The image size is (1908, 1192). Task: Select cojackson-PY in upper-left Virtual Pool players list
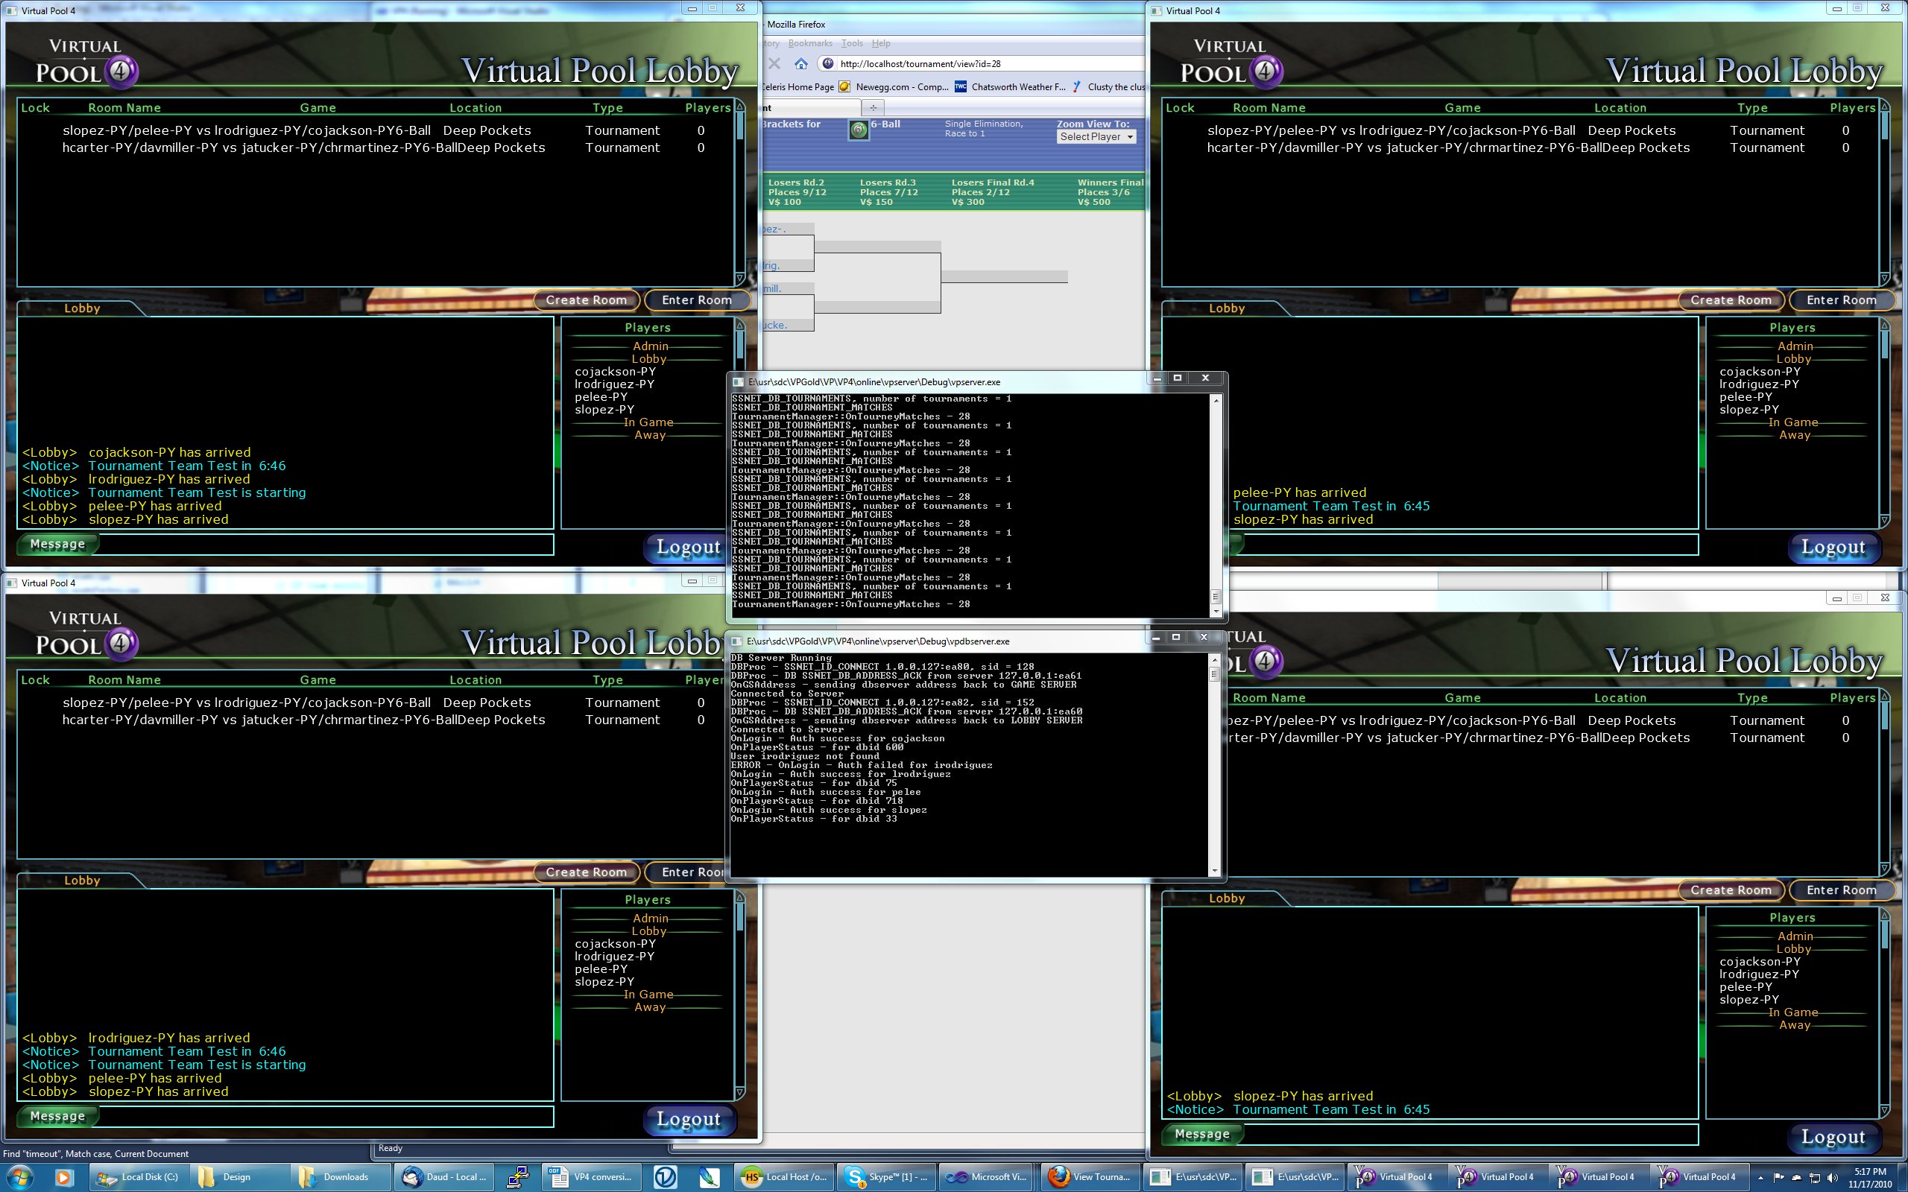click(x=615, y=371)
